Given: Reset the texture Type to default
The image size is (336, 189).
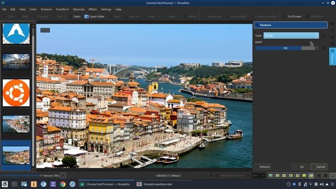Looking at the screenshot, I should pyautogui.click(x=323, y=36).
